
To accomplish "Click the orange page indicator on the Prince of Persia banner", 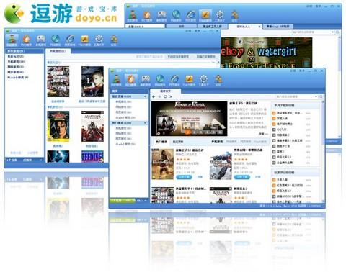I will [188, 132].
